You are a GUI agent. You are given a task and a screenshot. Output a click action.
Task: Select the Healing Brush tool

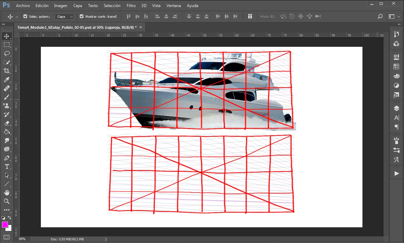coord(7,88)
